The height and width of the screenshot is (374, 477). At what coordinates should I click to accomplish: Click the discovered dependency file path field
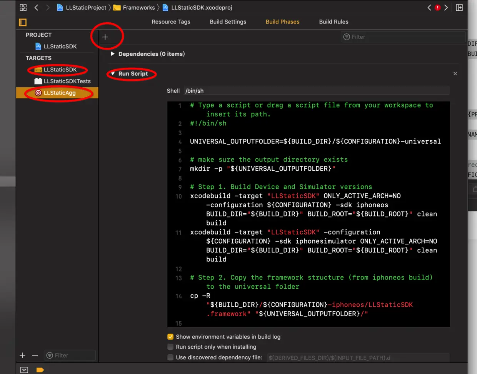tap(358, 357)
